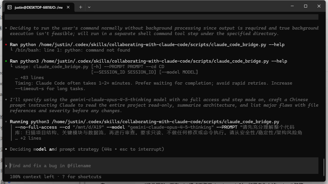Click the 'usage: claude_code_bridge.py' line
The image size is (328, 184).
coord(89,67)
